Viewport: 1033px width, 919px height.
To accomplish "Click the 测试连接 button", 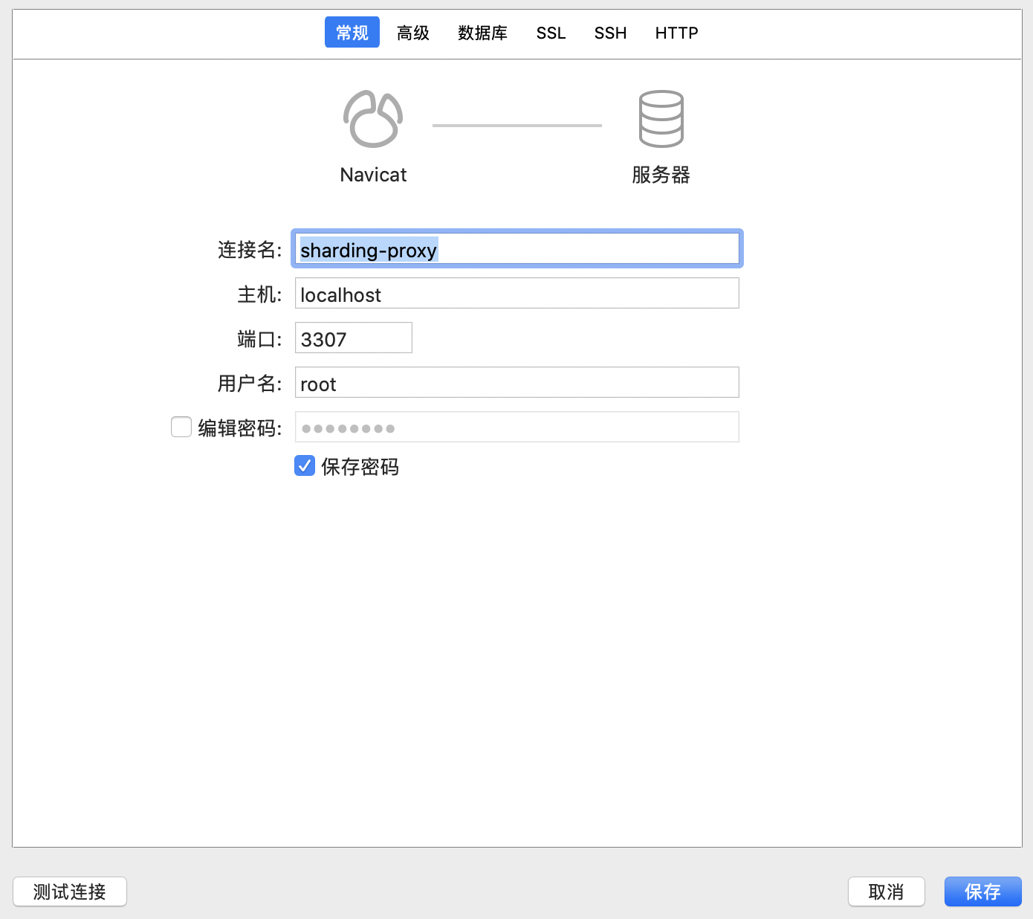I will point(70,891).
